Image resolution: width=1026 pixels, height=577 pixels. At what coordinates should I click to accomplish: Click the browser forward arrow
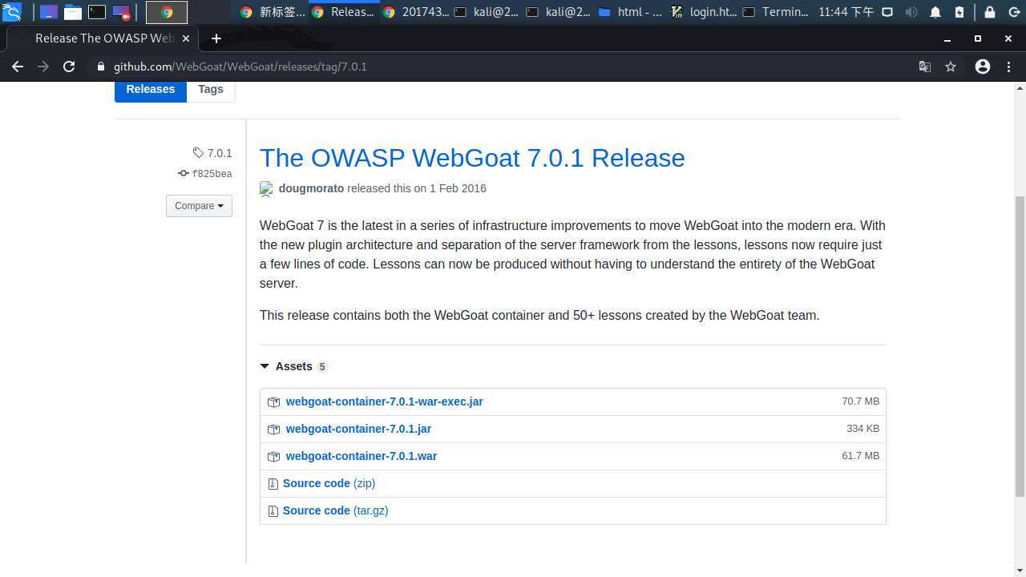(x=43, y=67)
